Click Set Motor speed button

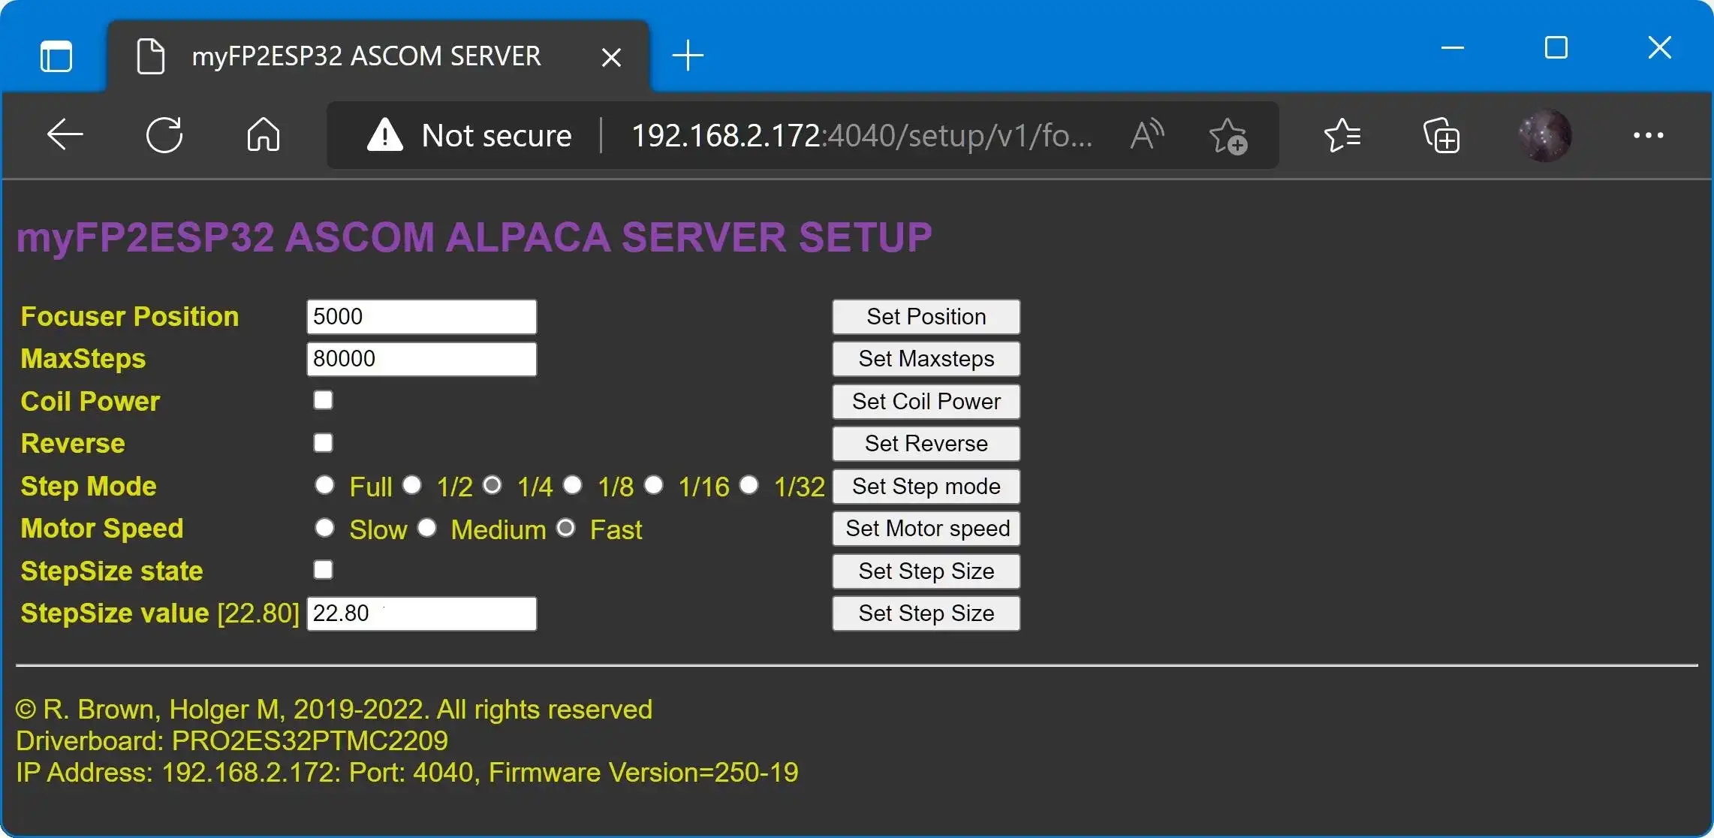(x=927, y=529)
